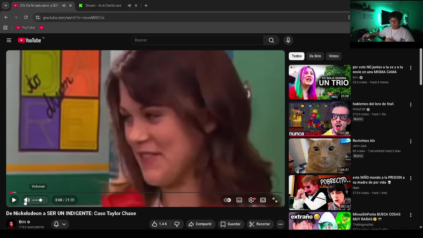
Task: Mute the video with speaker icon
Action: click(27, 200)
